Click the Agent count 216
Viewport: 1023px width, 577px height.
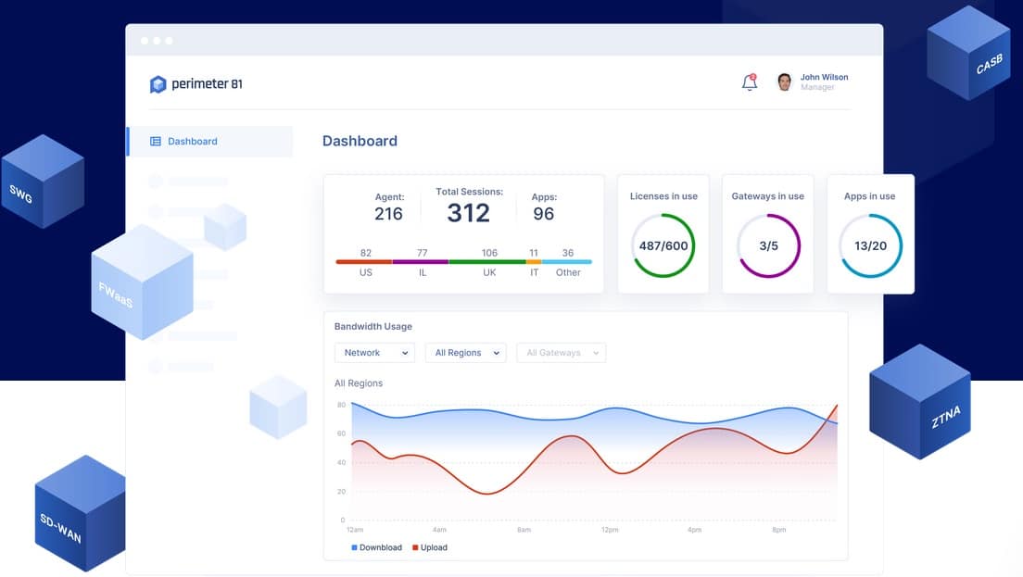[x=388, y=214]
